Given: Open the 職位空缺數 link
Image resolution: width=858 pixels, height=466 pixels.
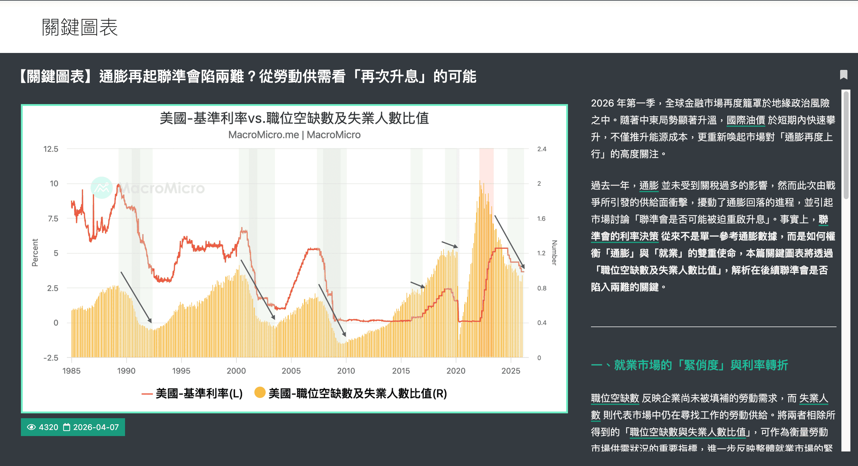Looking at the screenshot, I should 615,398.
